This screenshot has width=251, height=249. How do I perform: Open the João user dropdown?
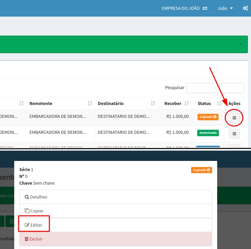pos(225,8)
